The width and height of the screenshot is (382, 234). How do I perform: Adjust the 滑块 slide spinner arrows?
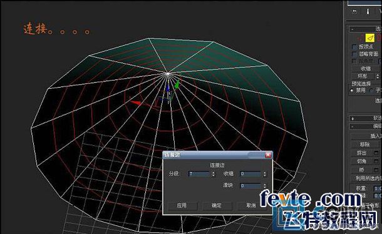[265, 186]
